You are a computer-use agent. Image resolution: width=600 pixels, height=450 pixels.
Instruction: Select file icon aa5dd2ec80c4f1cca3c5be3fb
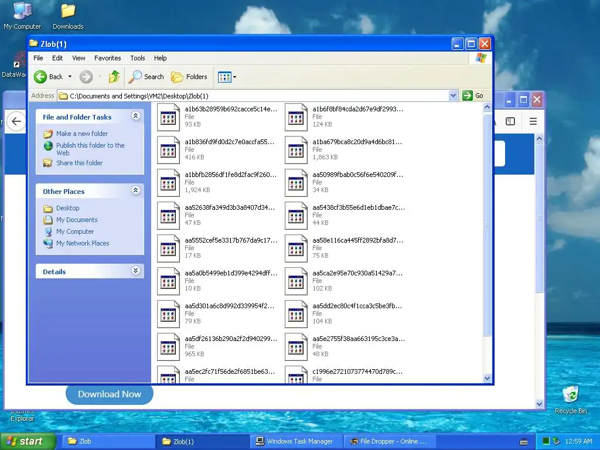(x=296, y=314)
